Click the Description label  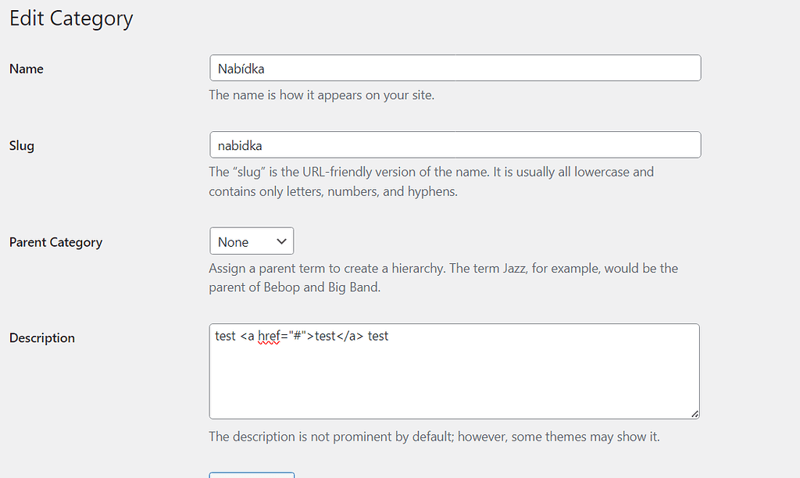click(41, 337)
